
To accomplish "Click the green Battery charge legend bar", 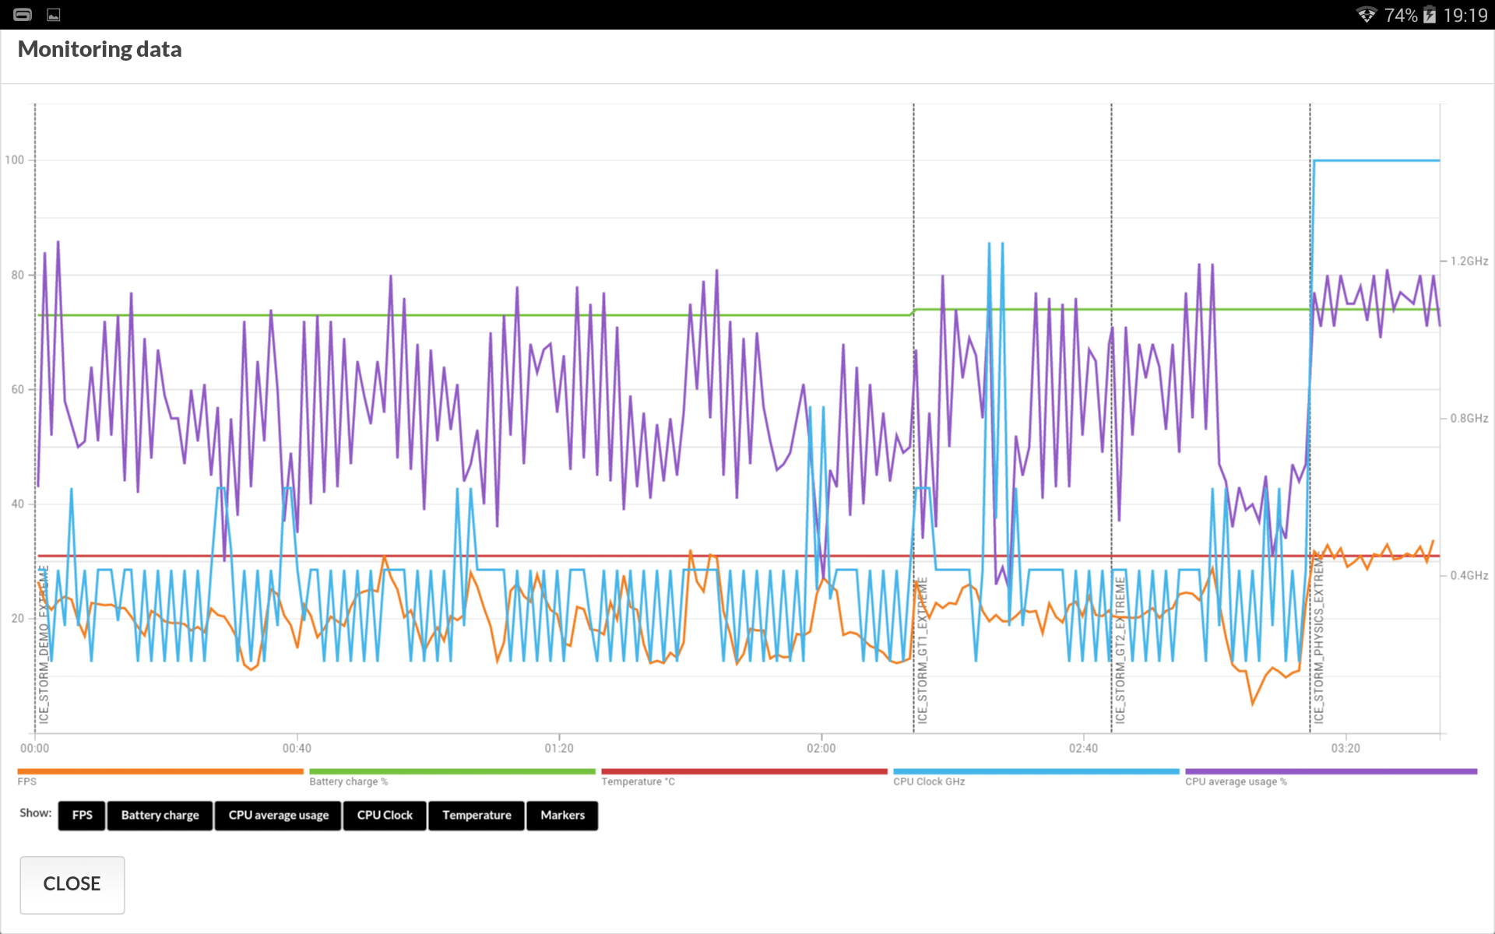I will (452, 771).
